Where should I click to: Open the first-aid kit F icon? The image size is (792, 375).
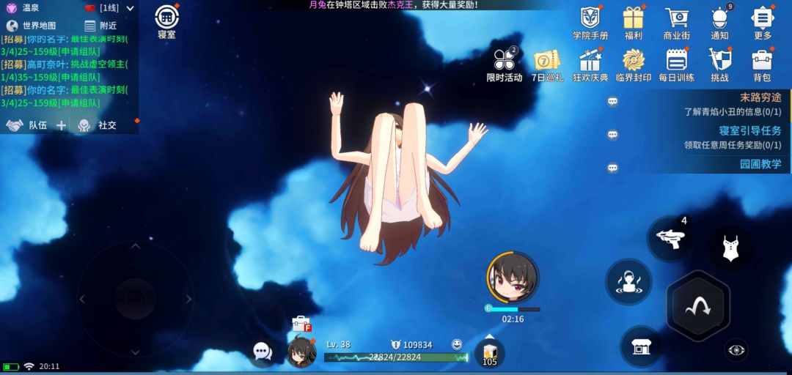[x=301, y=324]
